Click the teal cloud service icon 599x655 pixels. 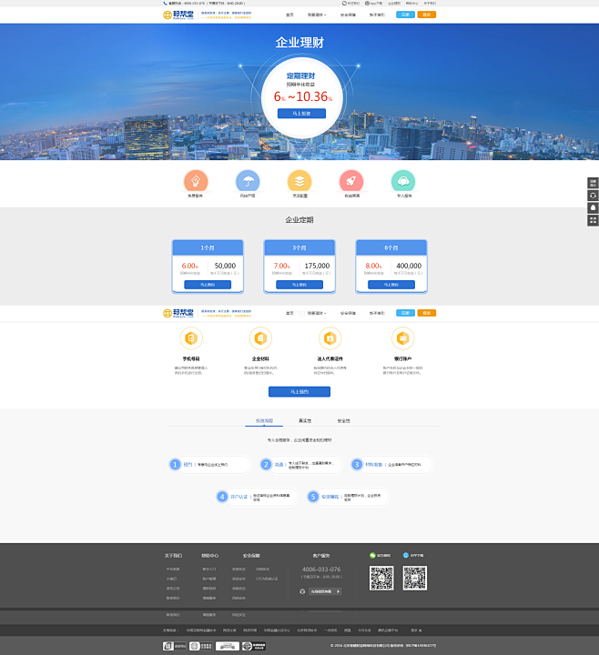click(403, 181)
